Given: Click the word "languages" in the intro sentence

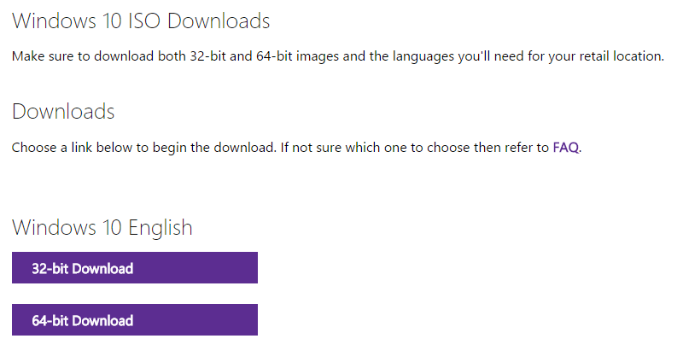Looking at the screenshot, I should 423,56.
